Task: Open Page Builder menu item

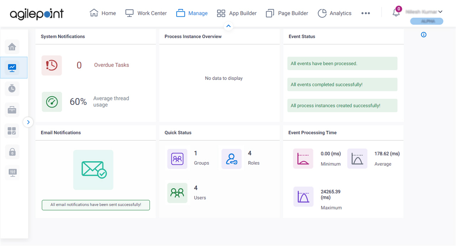Action: 287,13
